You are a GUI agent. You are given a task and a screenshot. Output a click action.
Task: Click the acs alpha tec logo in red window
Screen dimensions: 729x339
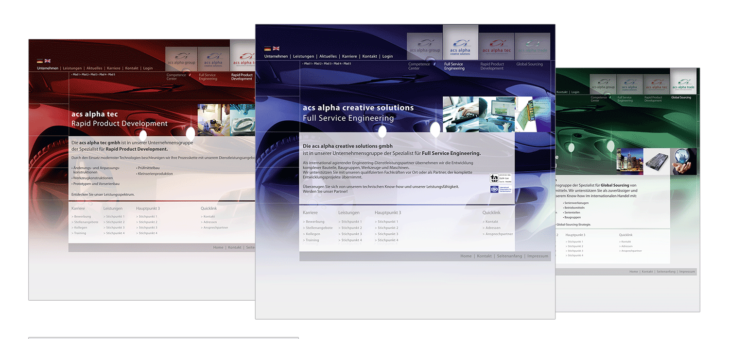coord(243,56)
